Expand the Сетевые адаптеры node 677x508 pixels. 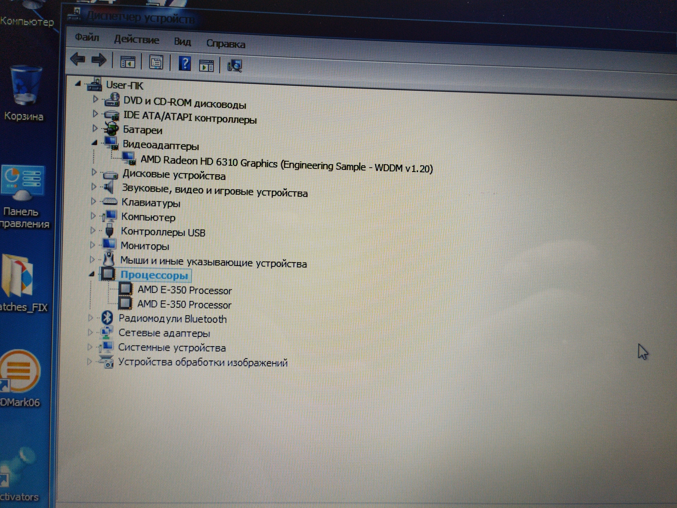90,332
